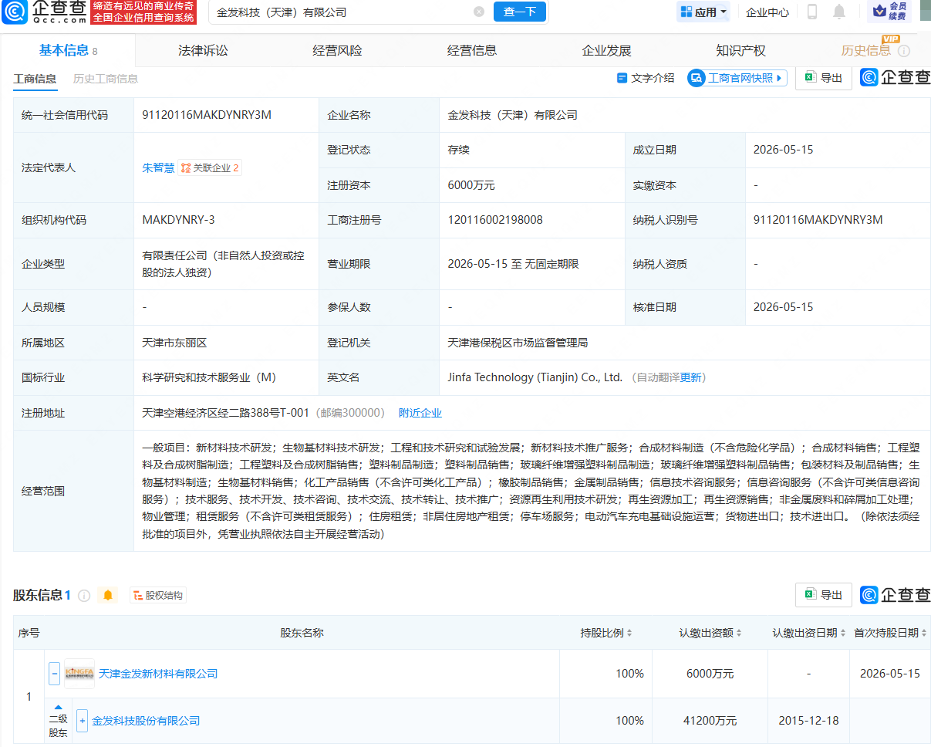Click the 天津市东丽区 region value
931x747 pixels.
click(x=174, y=343)
